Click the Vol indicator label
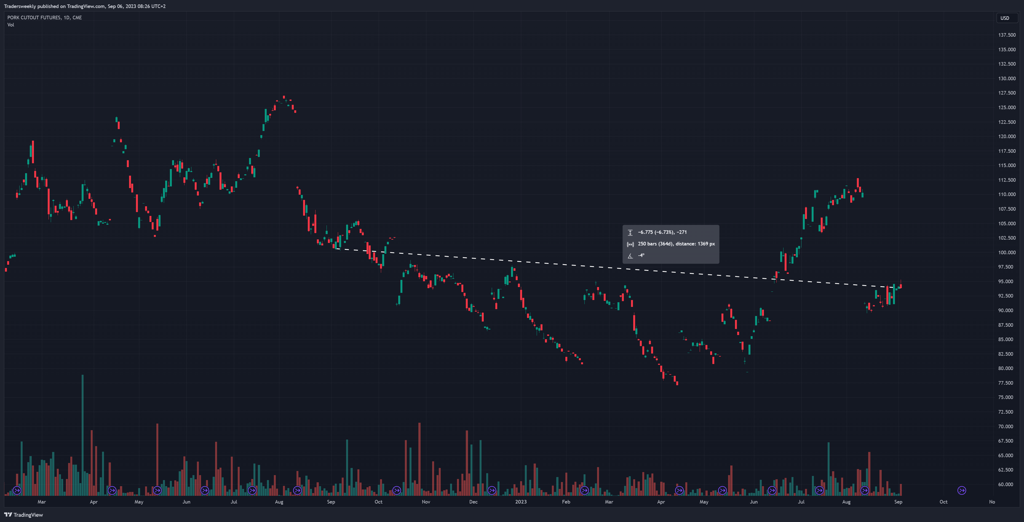The image size is (1024, 522). (11, 25)
